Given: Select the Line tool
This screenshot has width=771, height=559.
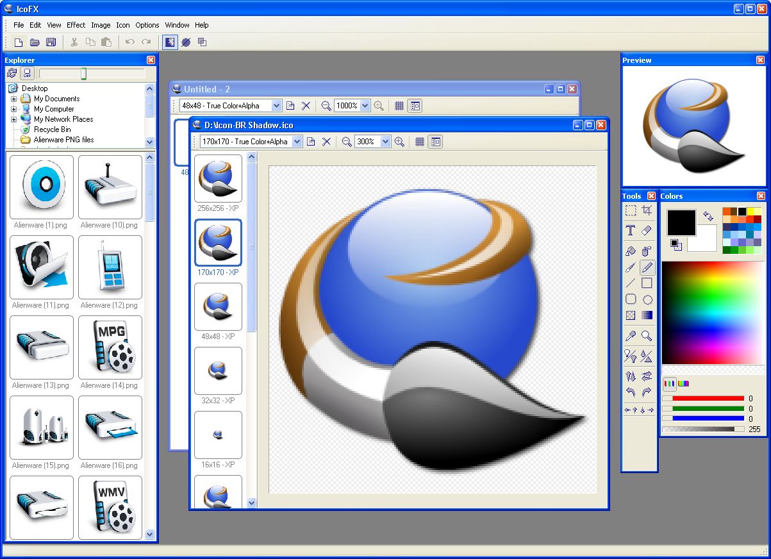Looking at the screenshot, I should tap(631, 283).
